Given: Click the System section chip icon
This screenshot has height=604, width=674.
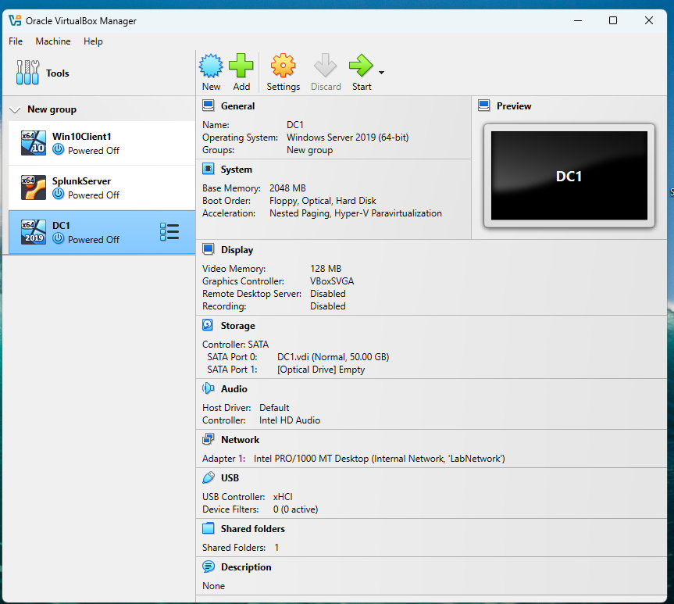Looking at the screenshot, I should [209, 169].
